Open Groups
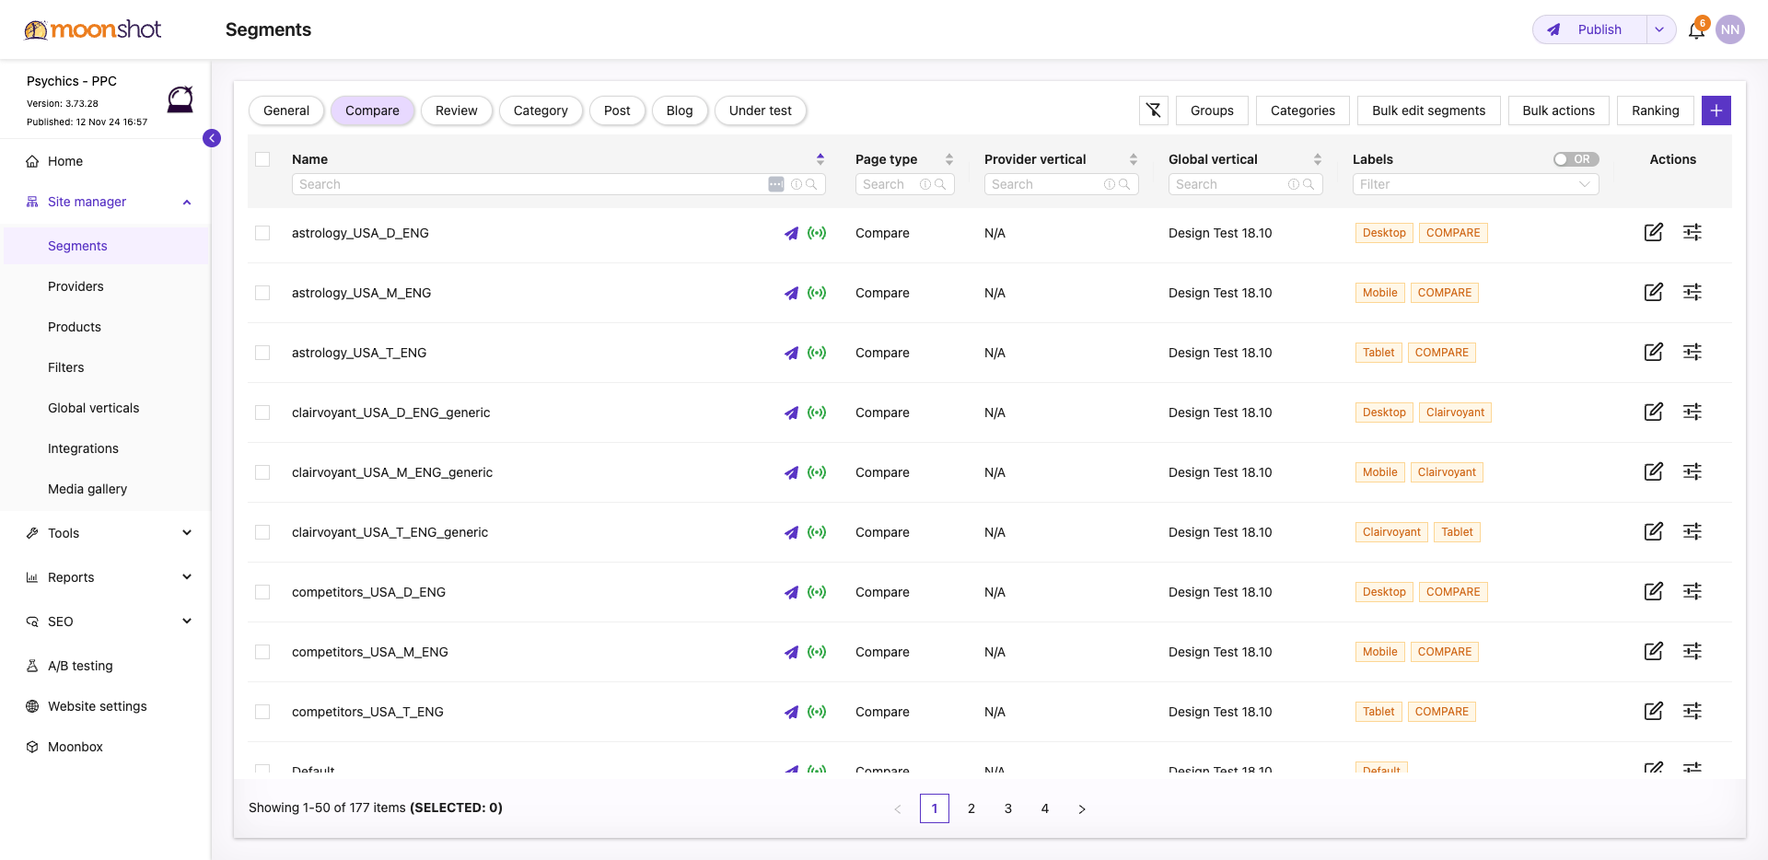1768x860 pixels. (x=1212, y=110)
